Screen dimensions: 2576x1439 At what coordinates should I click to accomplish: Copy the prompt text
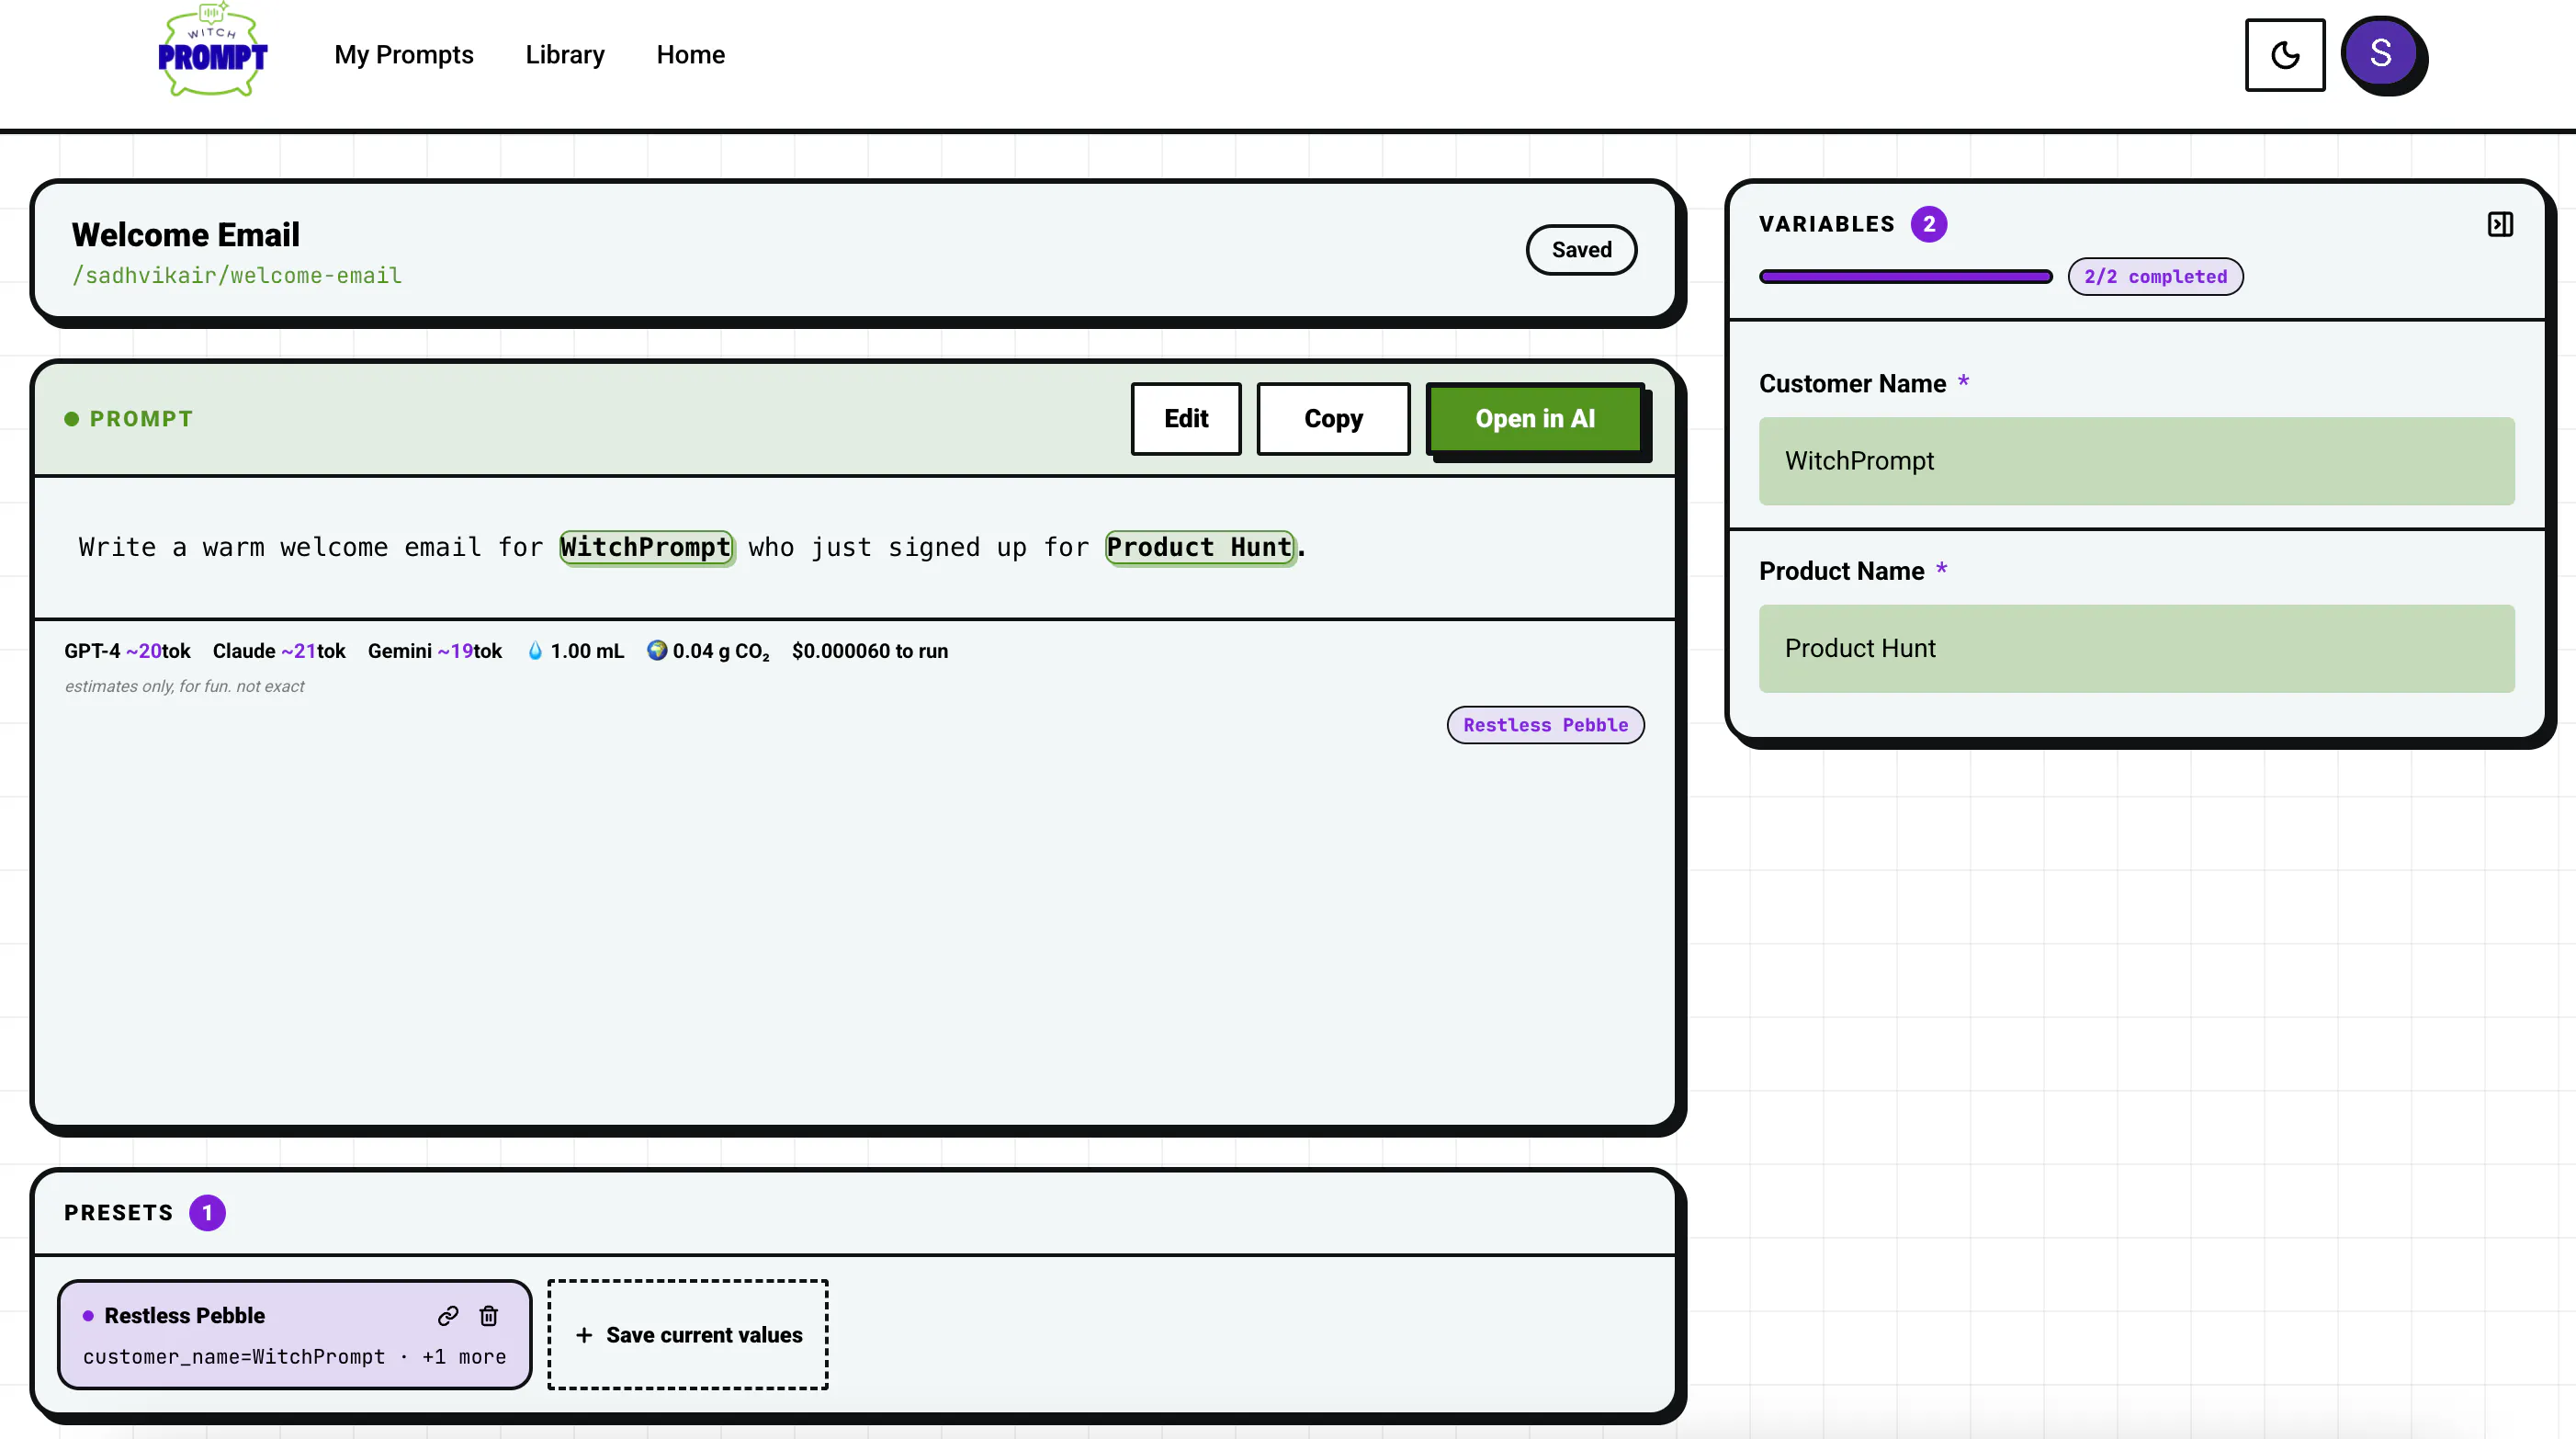point(1333,418)
